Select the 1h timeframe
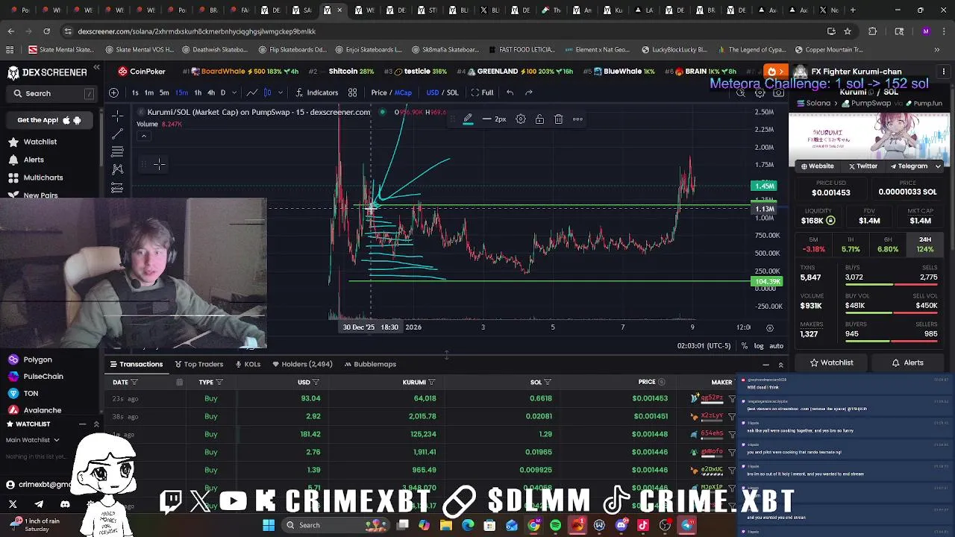Viewport: 955px width, 537px height. pos(198,92)
